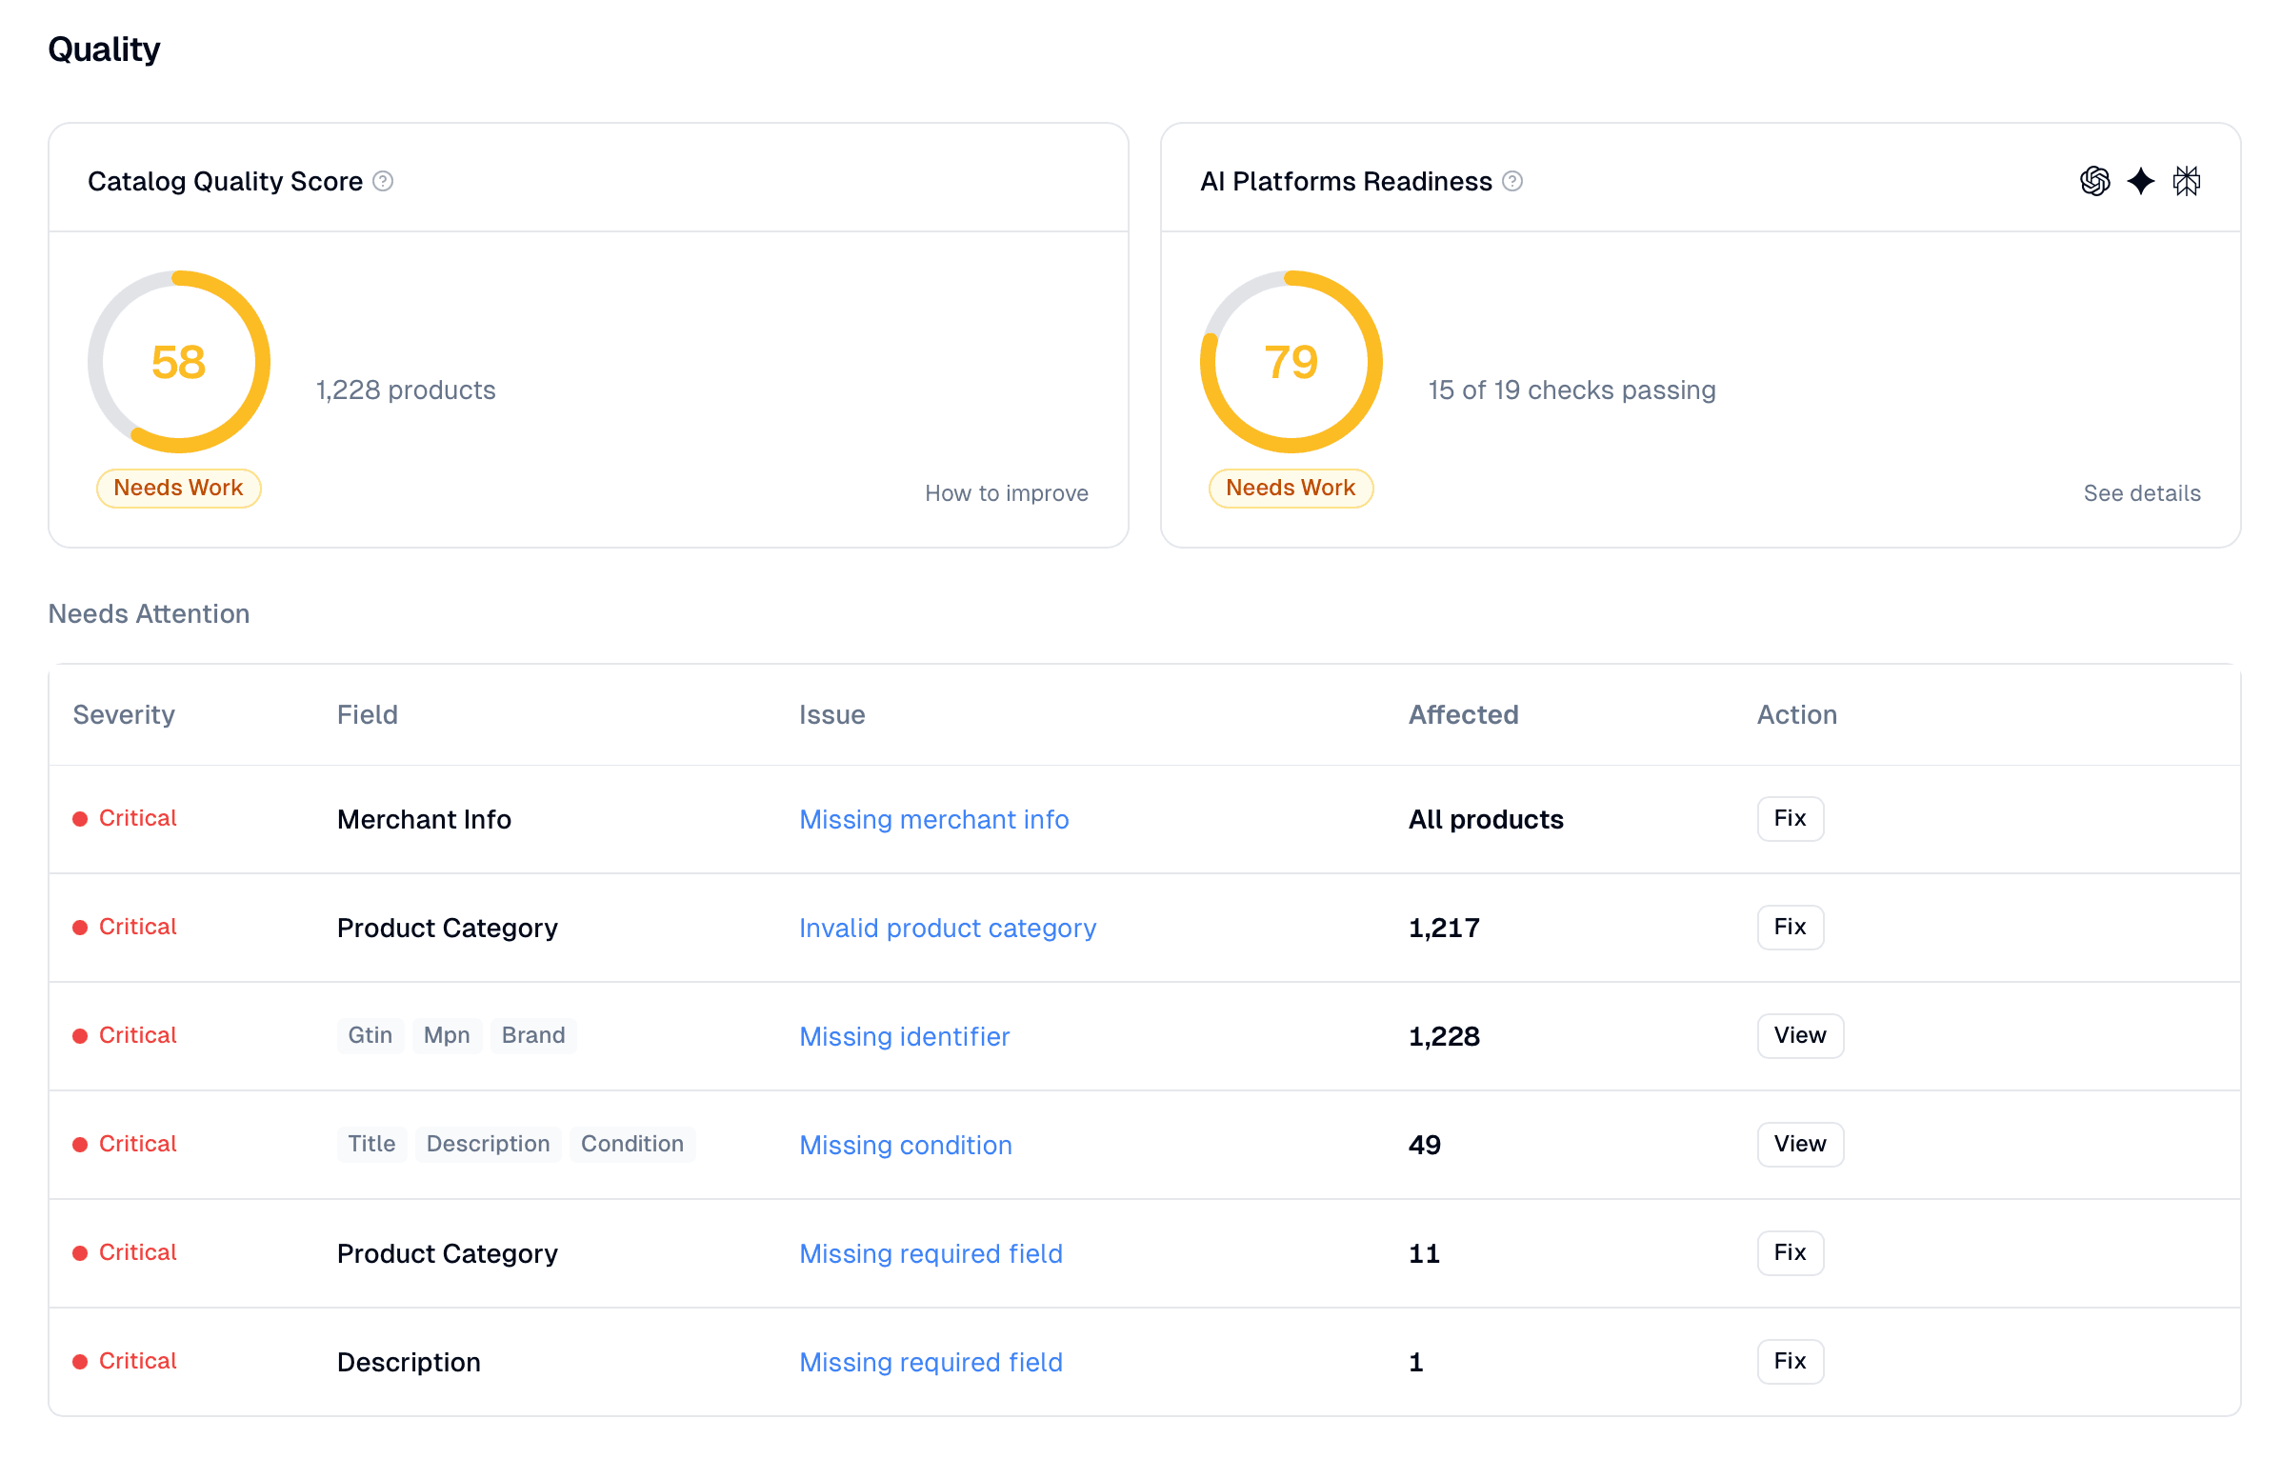
Task: Open the Invalid product category issue
Action: [x=948, y=928]
